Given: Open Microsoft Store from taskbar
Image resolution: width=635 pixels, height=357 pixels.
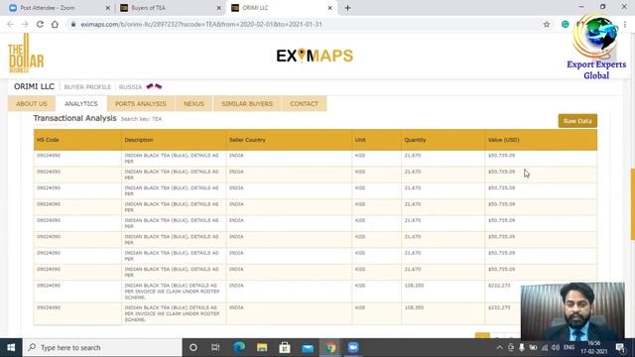Looking at the screenshot, I should (285, 347).
